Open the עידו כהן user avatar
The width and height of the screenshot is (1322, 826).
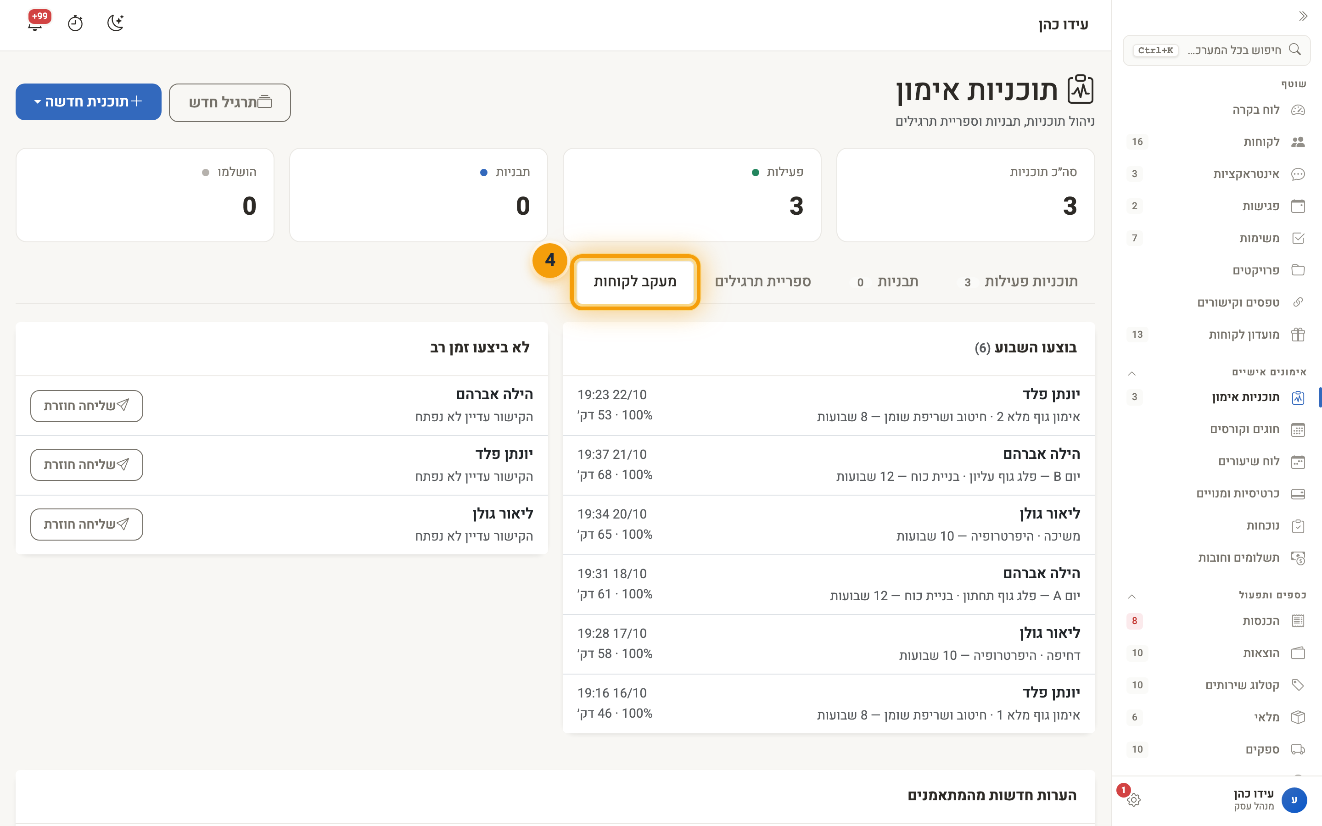point(1294,800)
